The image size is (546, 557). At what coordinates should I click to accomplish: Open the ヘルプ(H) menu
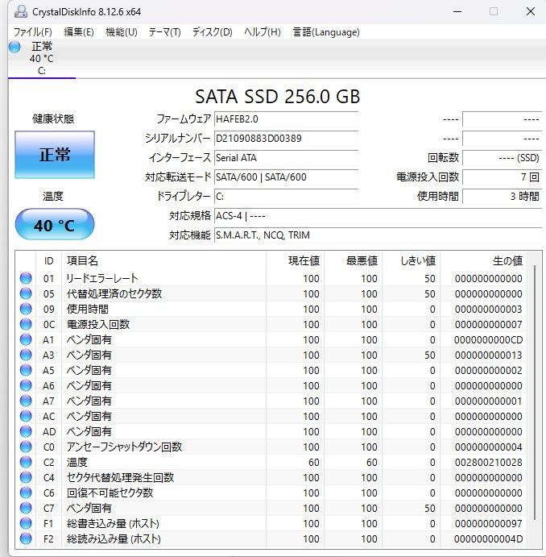[x=263, y=32]
